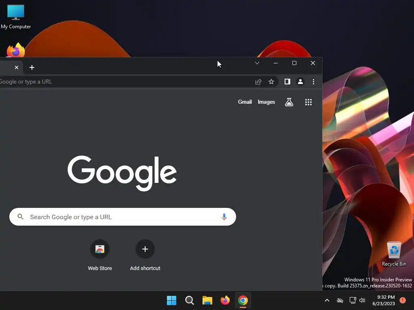
Task: Open the Chrome profile avatar menu
Action: click(x=300, y=82)
